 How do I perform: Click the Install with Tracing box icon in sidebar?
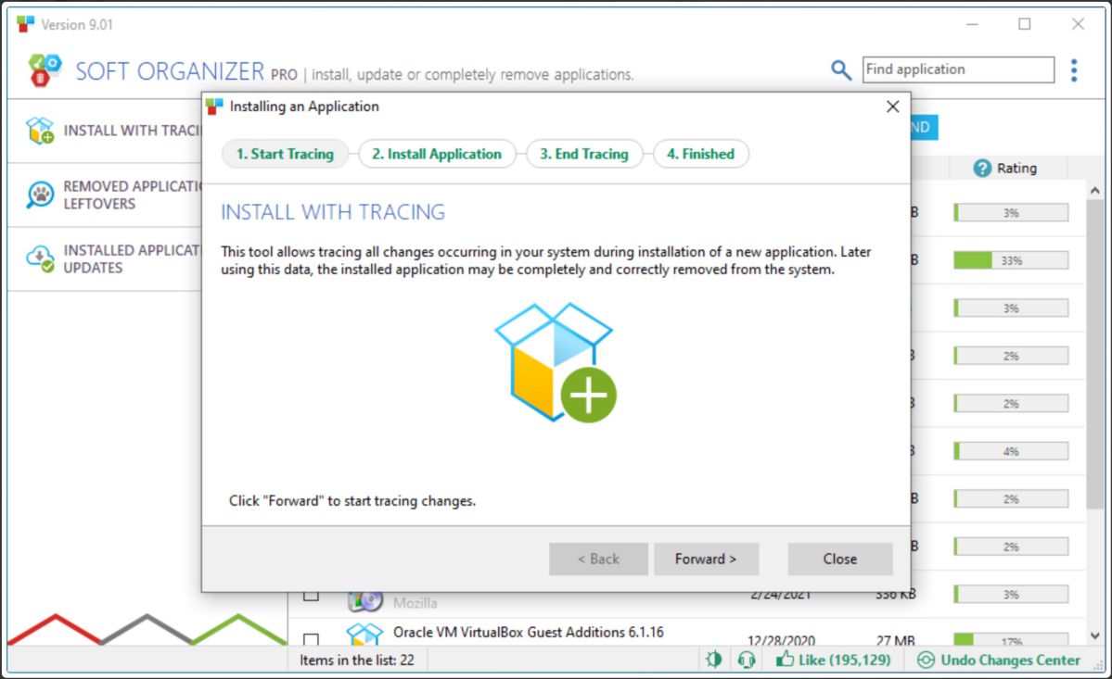point(40,131)
